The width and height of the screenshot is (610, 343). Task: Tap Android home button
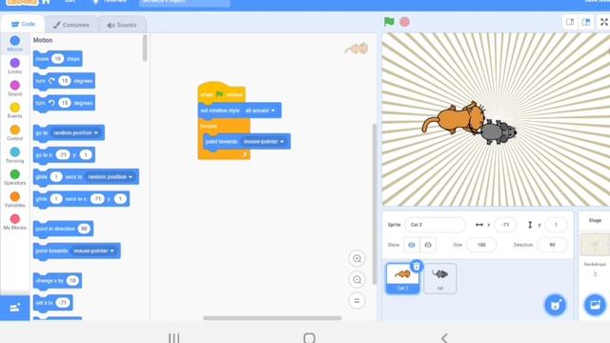pos(309,337)
